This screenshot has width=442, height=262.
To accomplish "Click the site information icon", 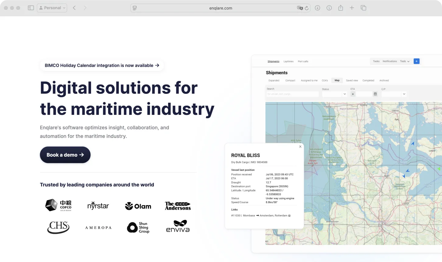I will [329, 8].
